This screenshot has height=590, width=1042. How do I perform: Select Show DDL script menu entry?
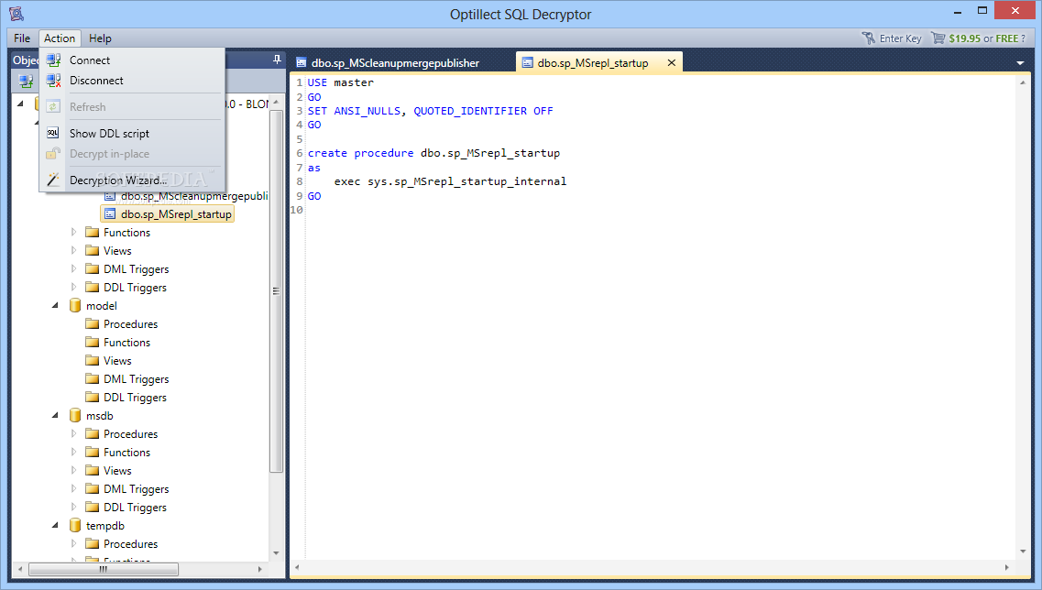[x=133, y=134]
